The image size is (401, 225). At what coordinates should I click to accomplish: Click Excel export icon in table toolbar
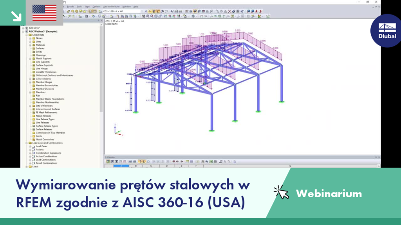pyautogui.click(x=211, y=161)
